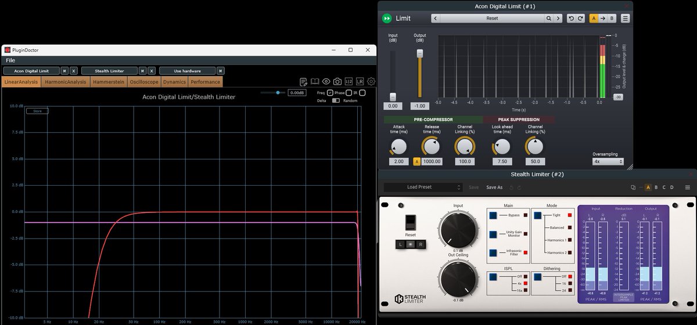The height and width of the screenshot is (325, 697).
Task: Click the Attack time knob
Action: pos(399,146)
